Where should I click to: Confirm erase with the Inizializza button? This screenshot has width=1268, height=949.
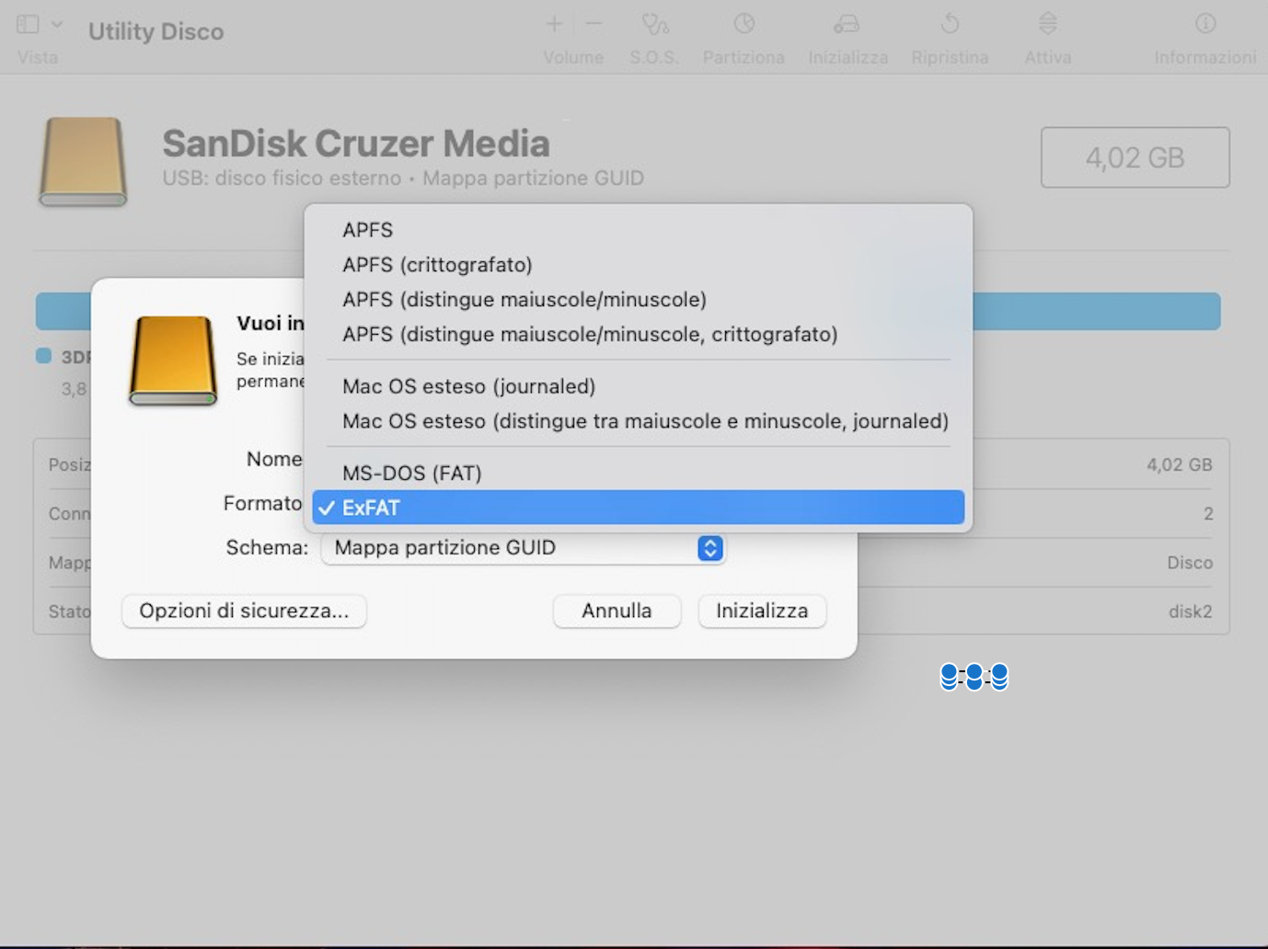coord(761,611)
